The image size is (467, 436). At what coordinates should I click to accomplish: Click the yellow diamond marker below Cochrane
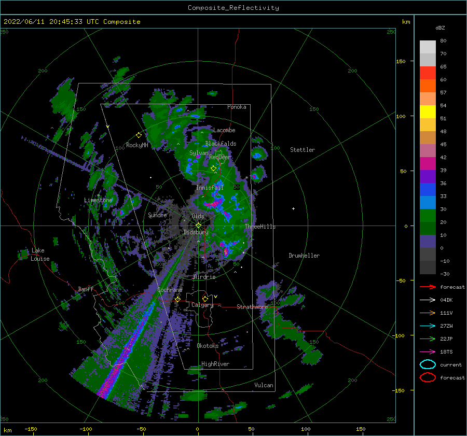point(177,299)
